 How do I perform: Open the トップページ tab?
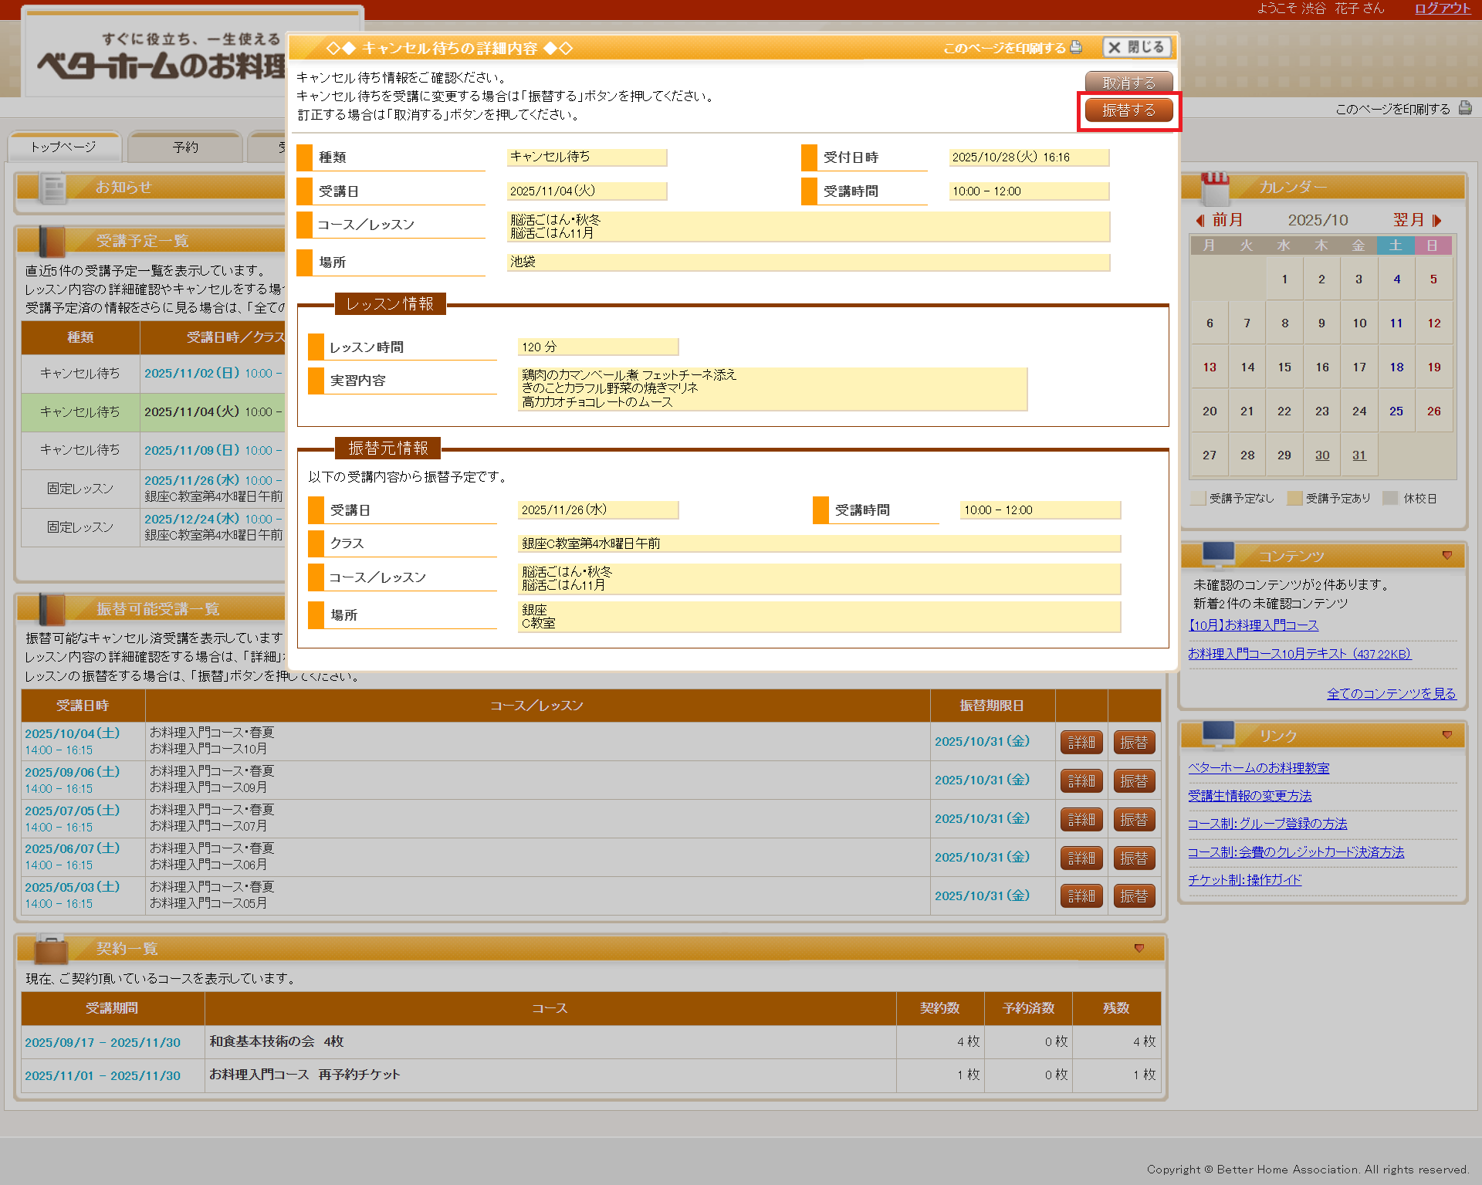coord(64,147)
